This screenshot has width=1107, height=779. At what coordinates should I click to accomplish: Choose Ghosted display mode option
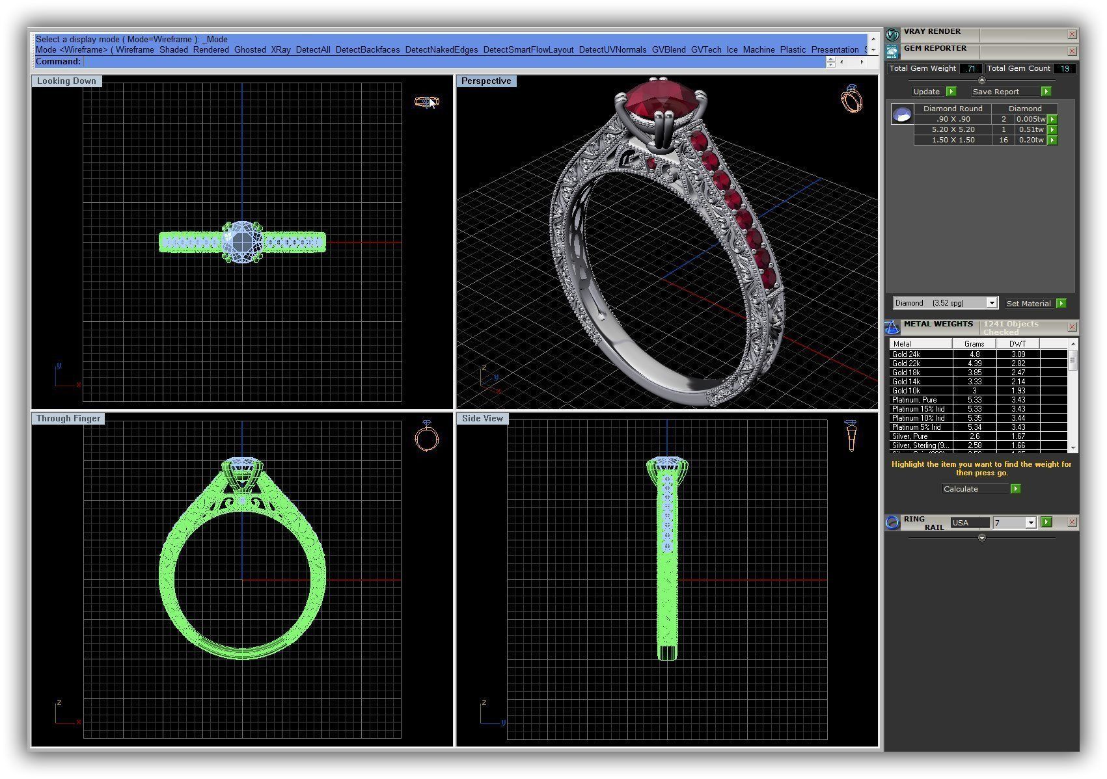250,49
